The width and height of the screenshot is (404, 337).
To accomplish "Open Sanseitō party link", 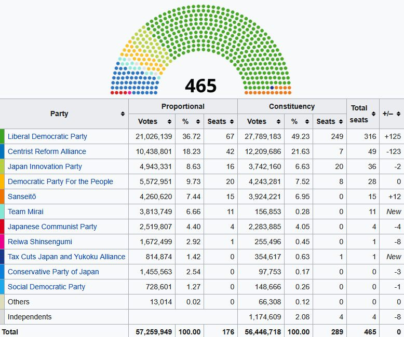I will point(22,196).
